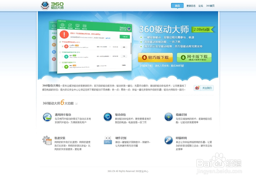Click the 强大的云安全驱动检测 bullet line
Viewport: 256px width, 180px height.
click(x=173, y=46)
